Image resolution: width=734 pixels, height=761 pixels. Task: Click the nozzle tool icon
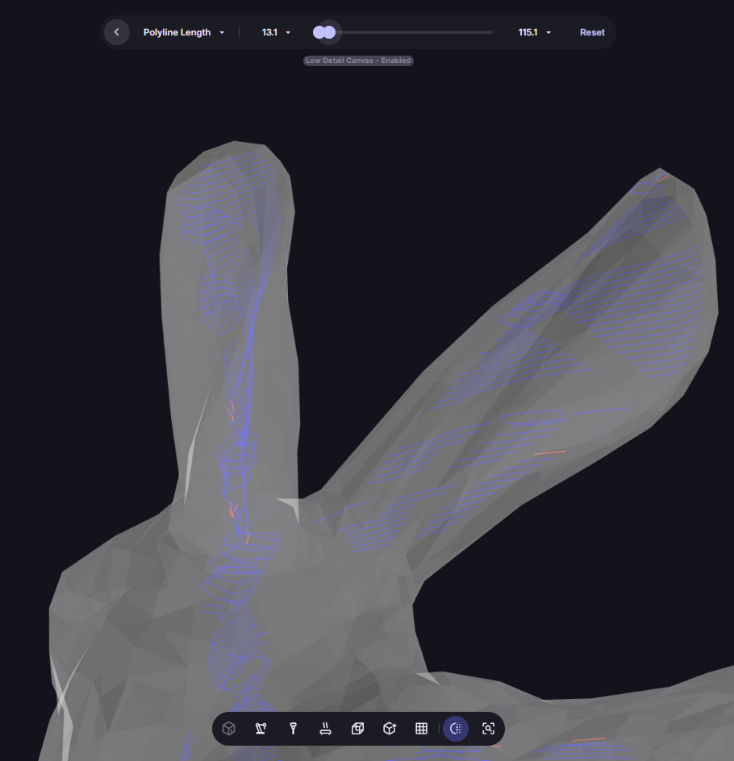pos(293,729)
